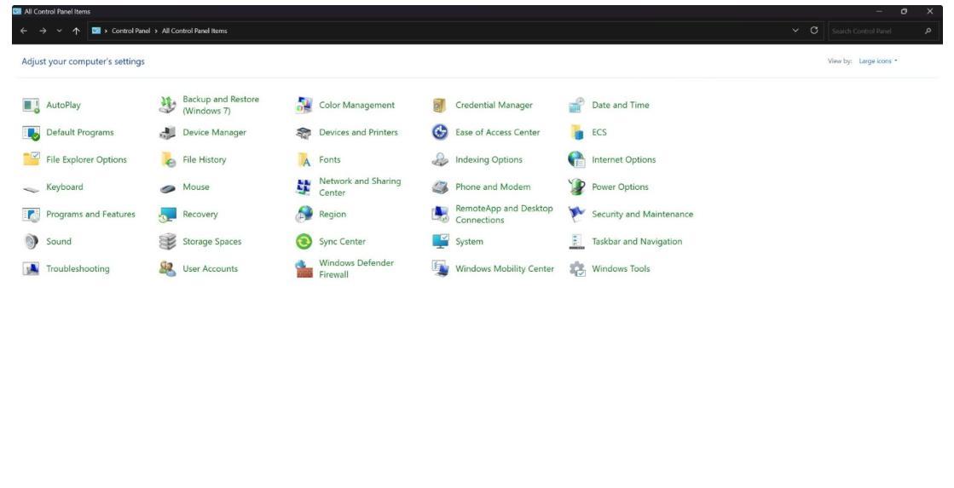Open the Windows Tools gear icon
This screenshot has width=954, height=488.
pos(577,268)
